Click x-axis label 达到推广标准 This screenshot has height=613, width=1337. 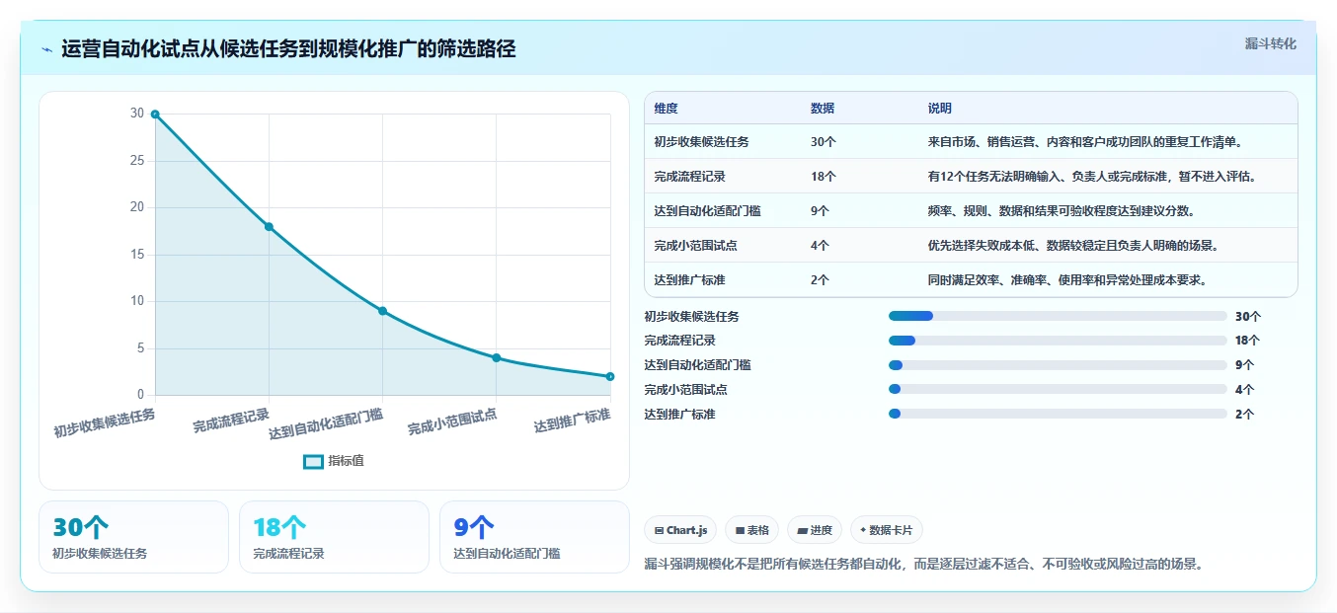tap(572, 420)
